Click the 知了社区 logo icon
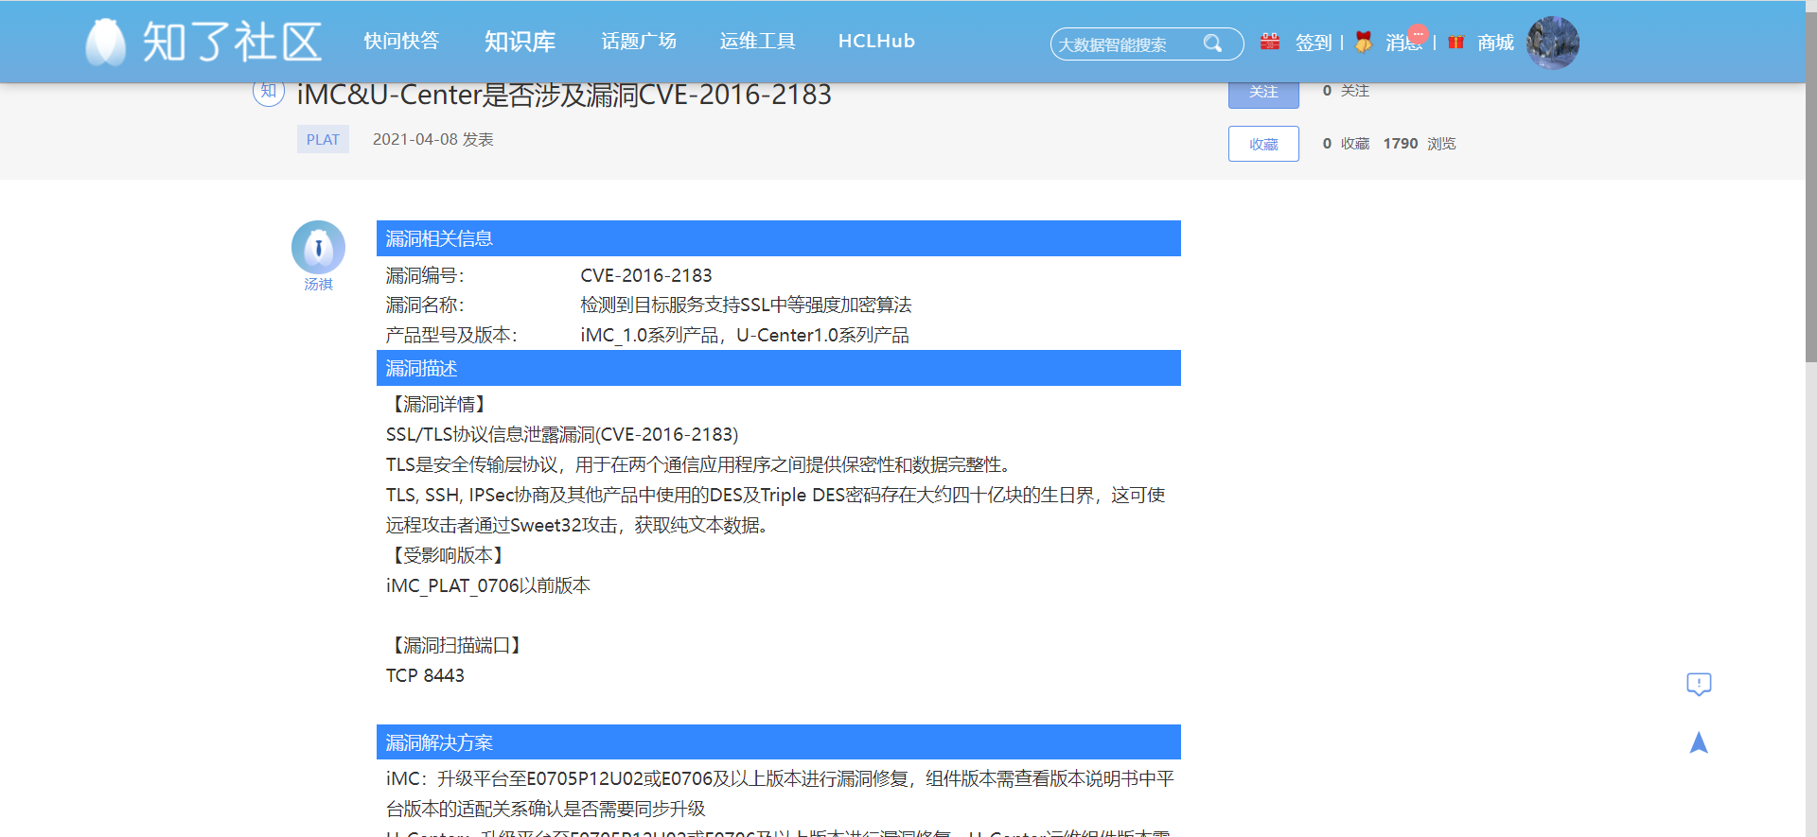Image resolution: width=1817 pixels, height=837 pixels. click(105, 43)
